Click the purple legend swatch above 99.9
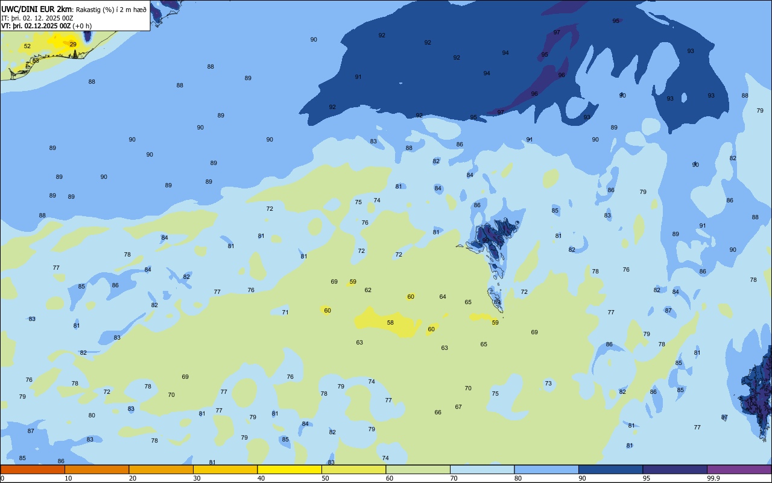Screen dimensions: 772x483 coord(739,469)
